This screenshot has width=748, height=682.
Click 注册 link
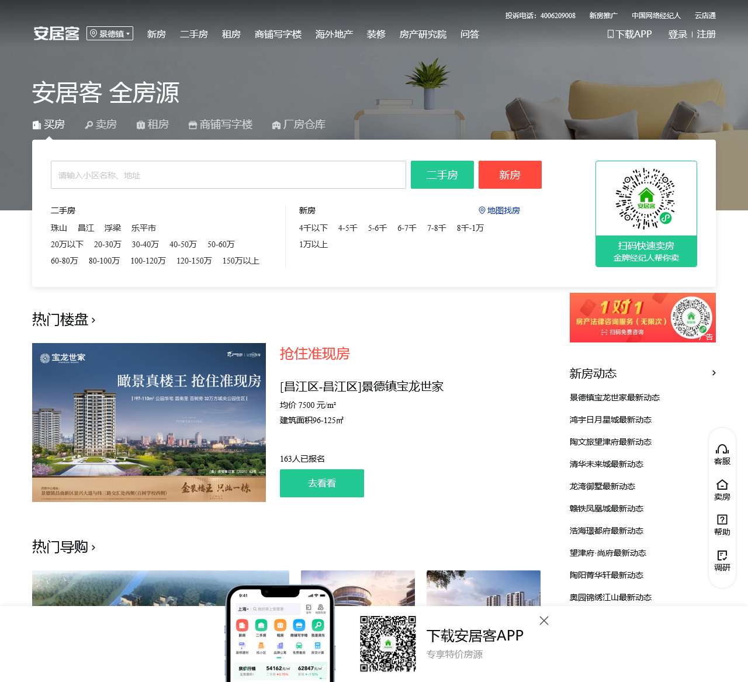pos(707,34)
